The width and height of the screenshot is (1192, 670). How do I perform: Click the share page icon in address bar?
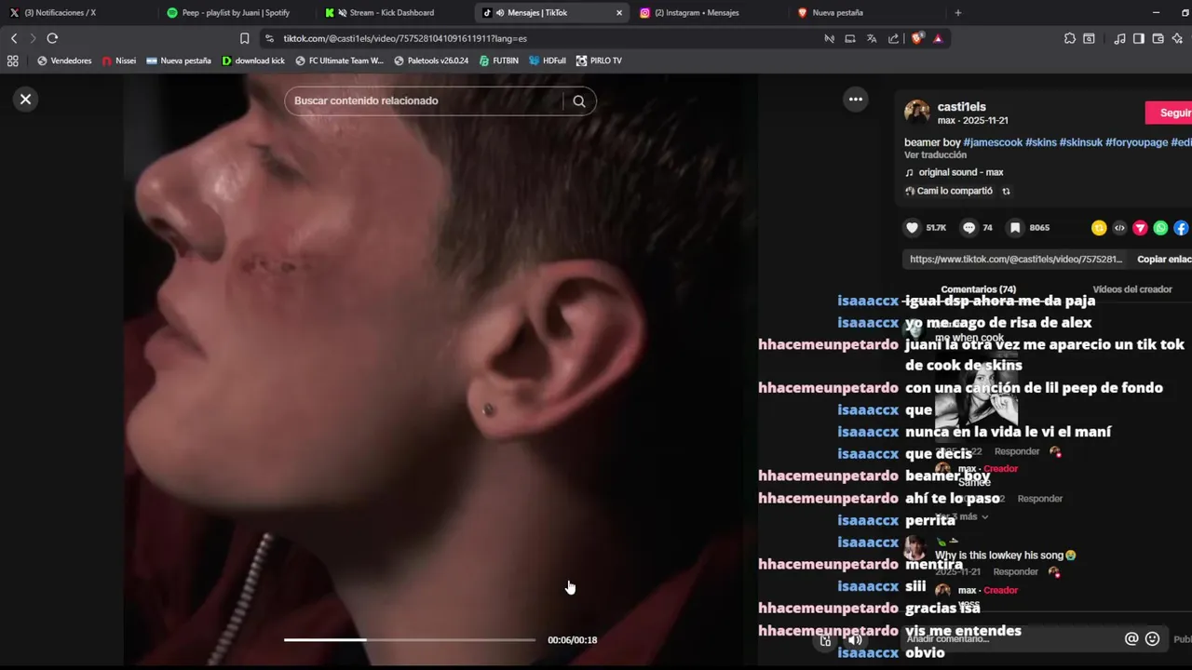click(893, 38)
